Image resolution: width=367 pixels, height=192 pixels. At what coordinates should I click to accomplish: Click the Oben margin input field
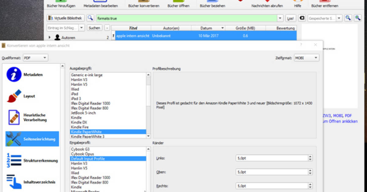click(271, 172)
